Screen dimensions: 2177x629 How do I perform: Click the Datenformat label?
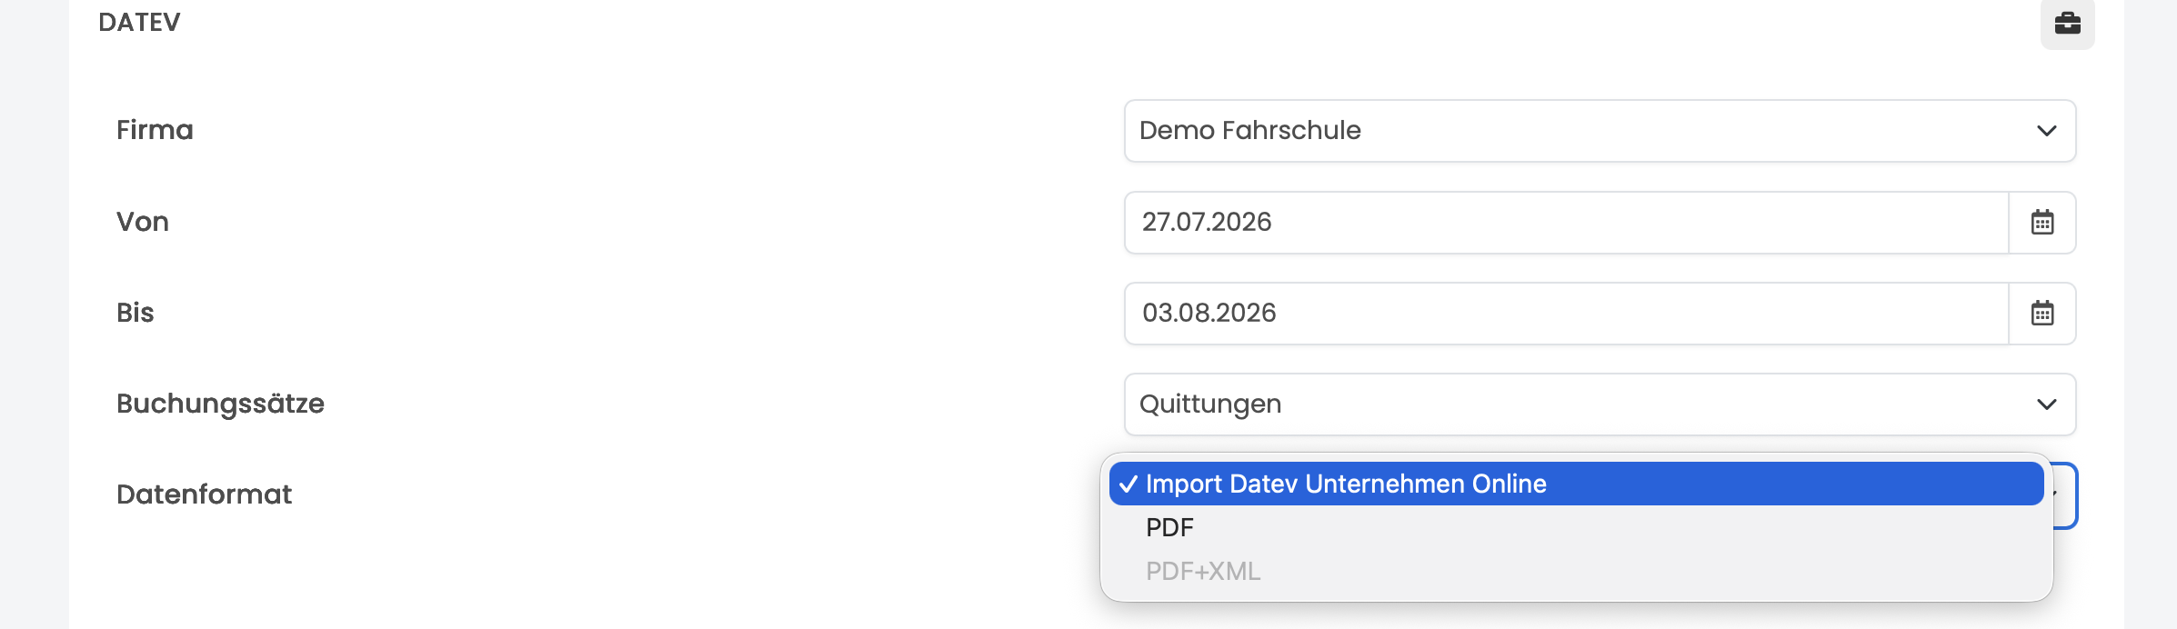204,494
